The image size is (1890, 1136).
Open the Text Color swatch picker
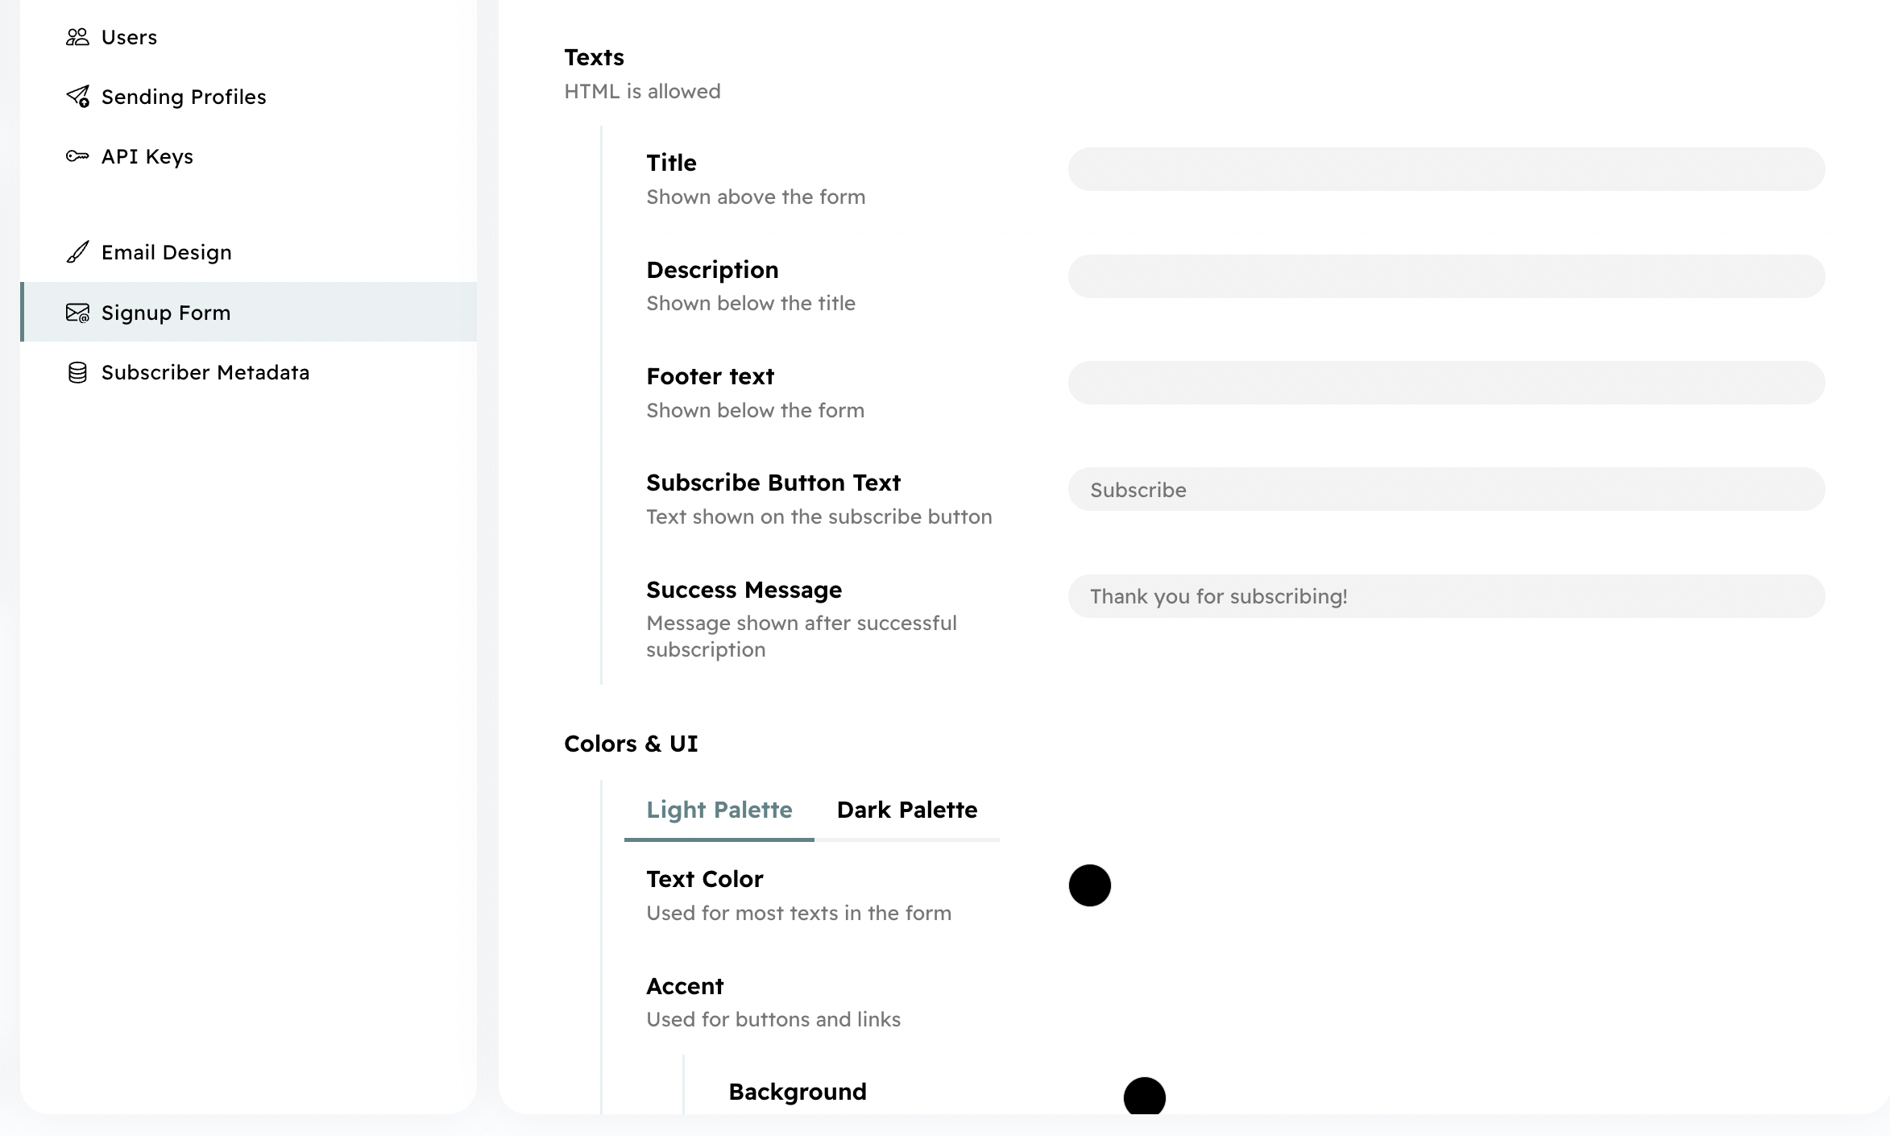click(x=1090, y=885)
